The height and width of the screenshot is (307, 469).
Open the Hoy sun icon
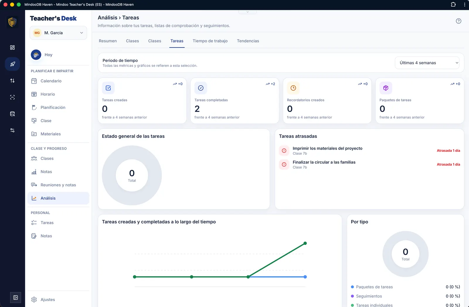36,55
